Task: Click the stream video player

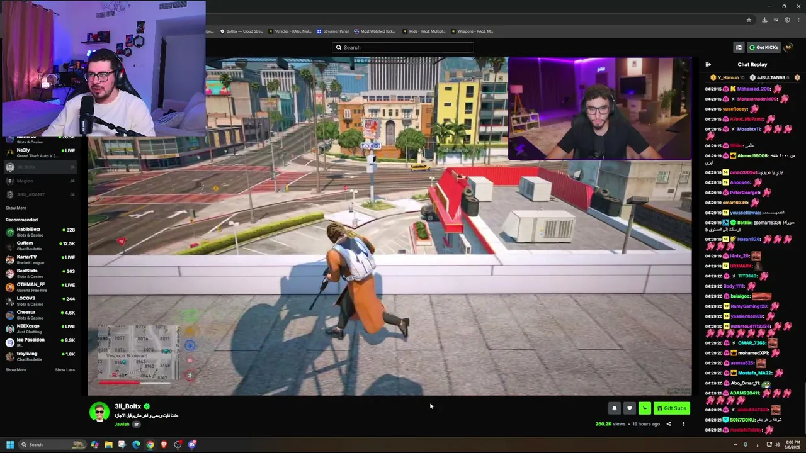Action: click(x=389, y=226)
